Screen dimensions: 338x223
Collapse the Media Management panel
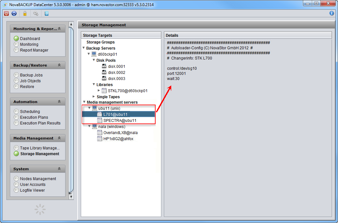(x=59, y=138)
